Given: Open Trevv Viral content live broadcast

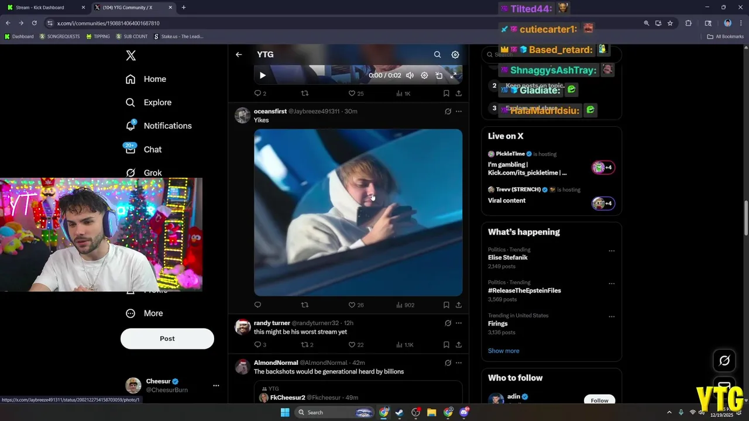Looking at the screenshot, I should (x=550, y=197).
